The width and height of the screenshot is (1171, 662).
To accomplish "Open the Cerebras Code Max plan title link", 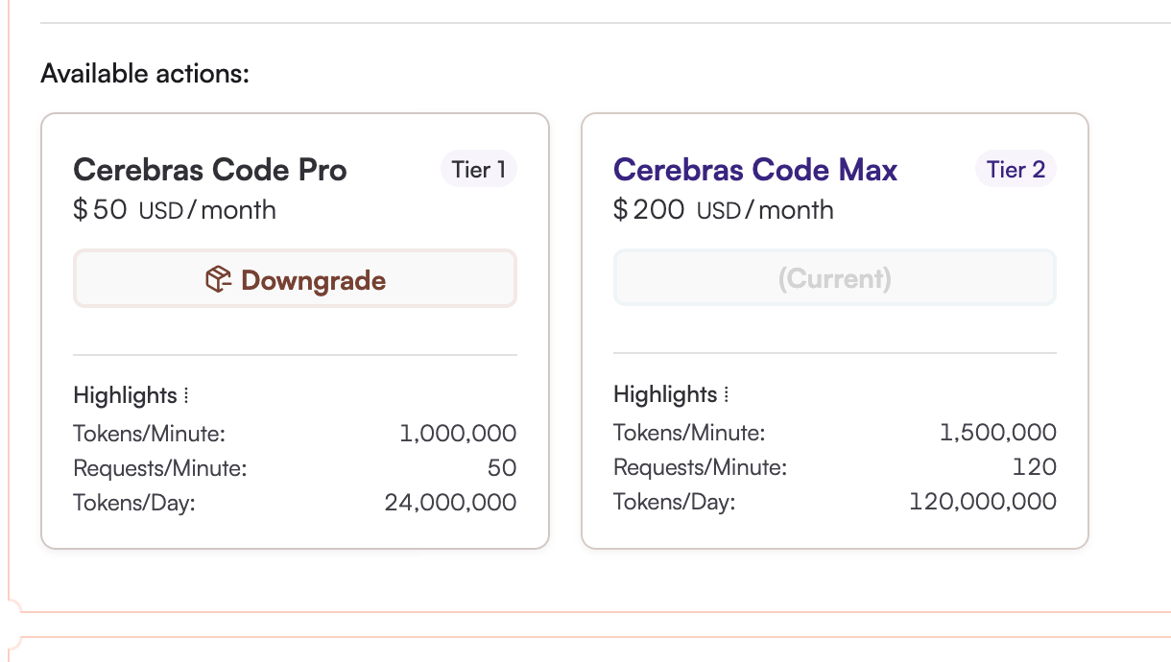I will click(x=755, y=170).
